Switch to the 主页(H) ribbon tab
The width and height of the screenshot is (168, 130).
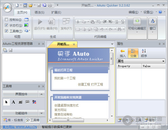22,13
